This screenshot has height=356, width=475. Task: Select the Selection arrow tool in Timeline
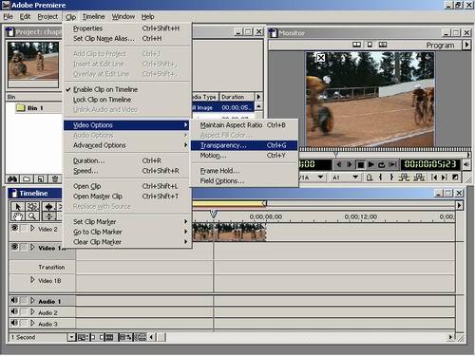click(18, 207)
